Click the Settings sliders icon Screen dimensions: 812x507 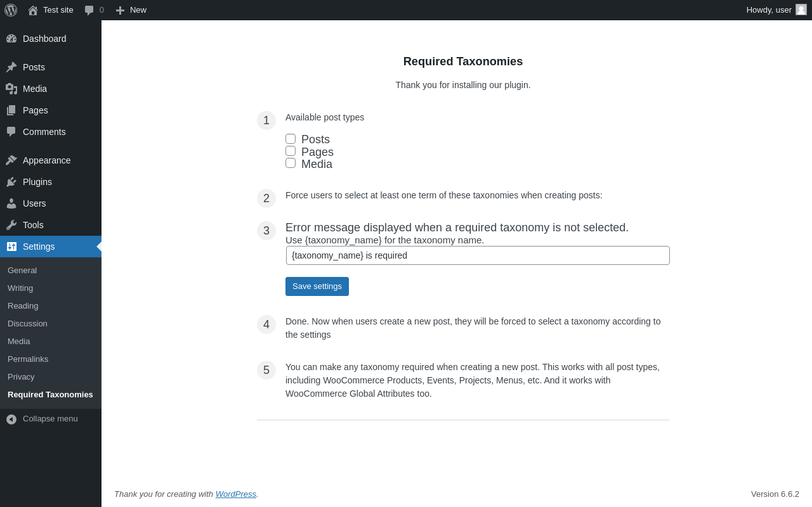click(x=11, y=247)
